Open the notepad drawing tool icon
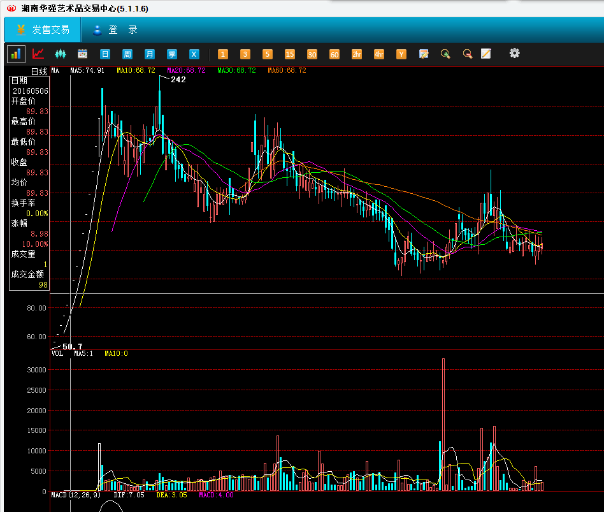Image resolution: width=604 pixels, height=512 pixels. click(486, 54)
